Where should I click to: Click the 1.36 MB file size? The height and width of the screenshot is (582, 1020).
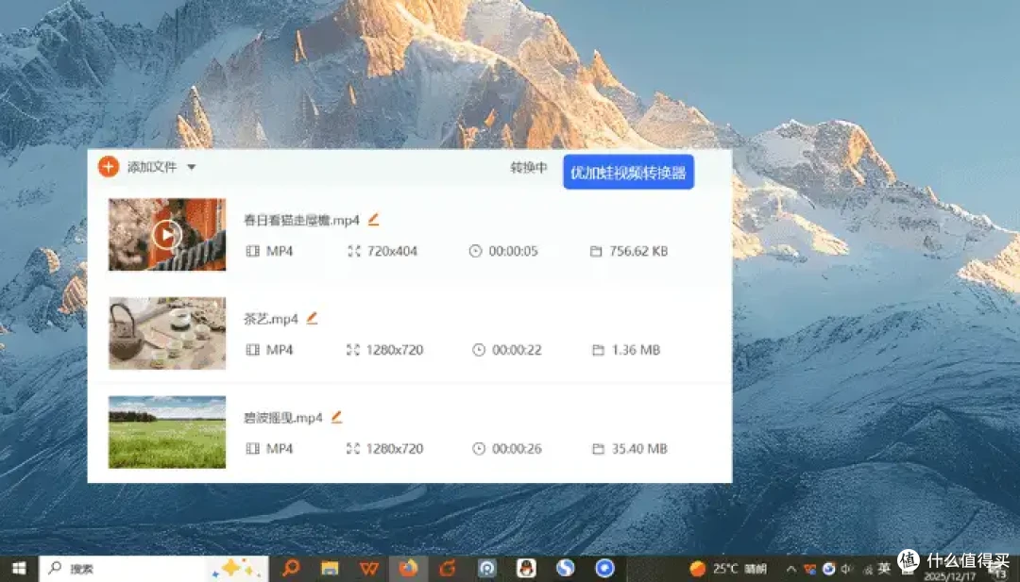point(637,349)
